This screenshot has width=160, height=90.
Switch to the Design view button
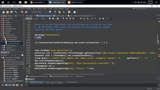(x=36, y=19)
